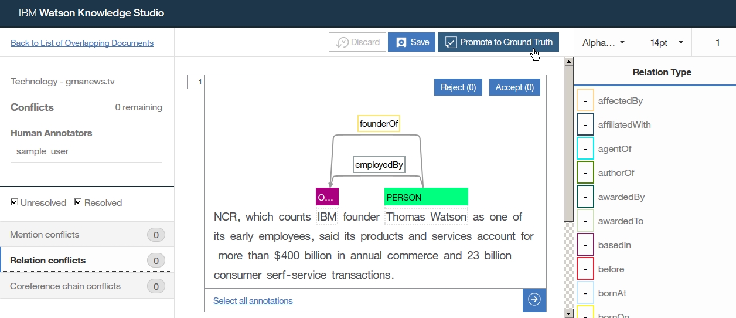Click Promote to Ground Truth button

click(498, 42)
